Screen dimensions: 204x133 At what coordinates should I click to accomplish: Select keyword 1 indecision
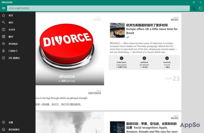[121, 62]
